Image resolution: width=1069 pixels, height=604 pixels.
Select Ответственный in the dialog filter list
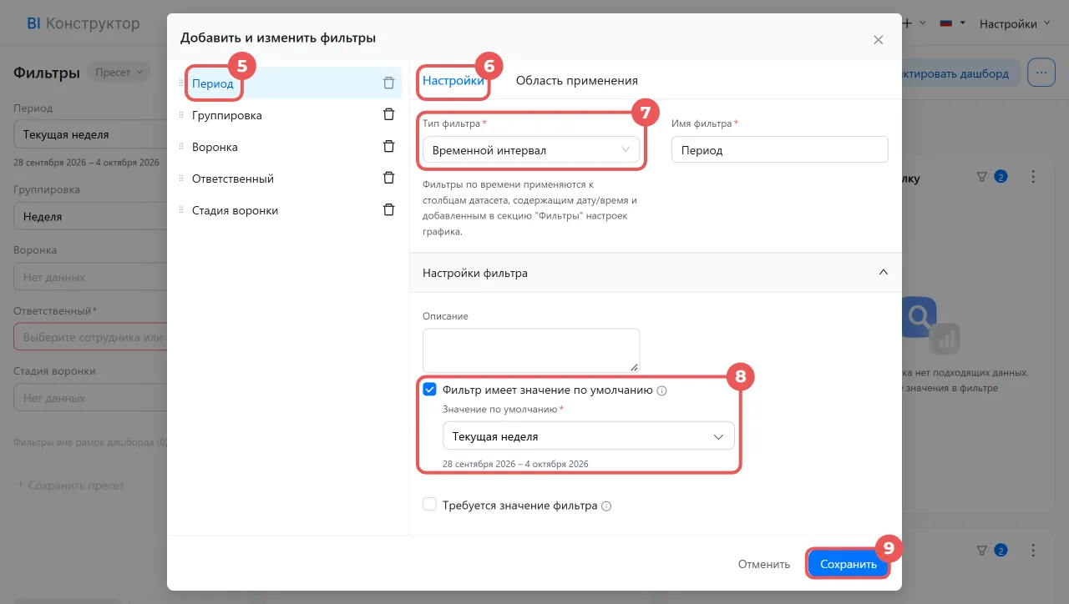(x=233, y=179)
